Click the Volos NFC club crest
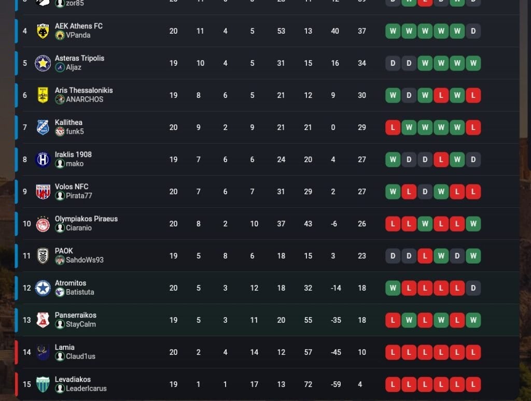The height and width of the screenshot is (401, 531). point(43,192)
